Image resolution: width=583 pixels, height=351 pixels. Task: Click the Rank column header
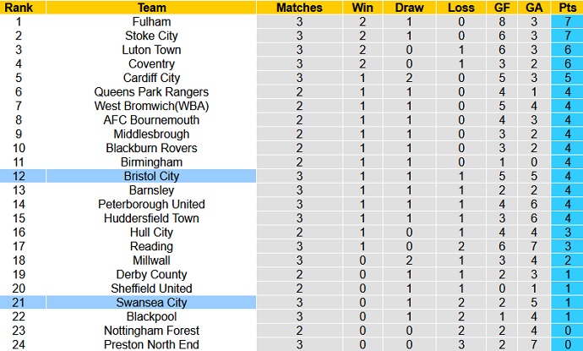[x=20, y=8]
